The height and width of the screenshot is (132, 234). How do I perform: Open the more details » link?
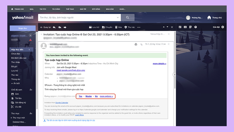pos(159,64)
